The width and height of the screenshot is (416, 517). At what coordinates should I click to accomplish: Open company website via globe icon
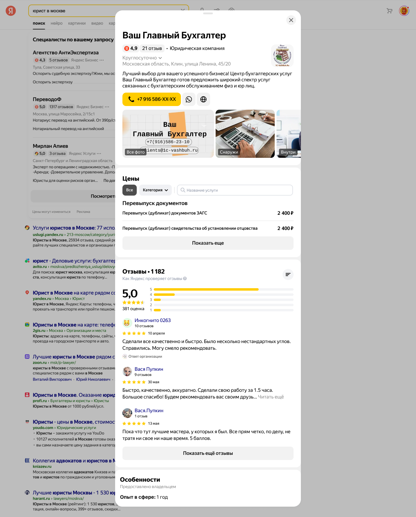pos(203,99)
